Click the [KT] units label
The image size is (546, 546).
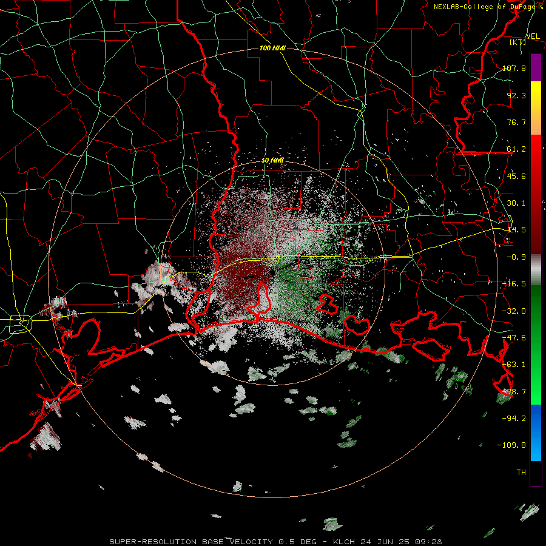(x=518, y=42)
